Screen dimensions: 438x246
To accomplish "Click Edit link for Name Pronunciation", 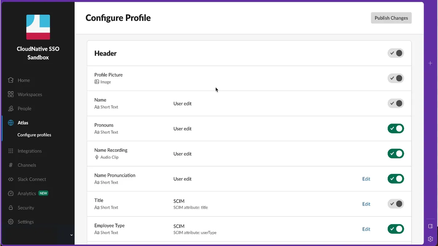I will pos(366,179).
